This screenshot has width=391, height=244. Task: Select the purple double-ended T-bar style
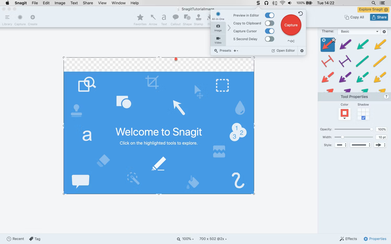(345, 61)
